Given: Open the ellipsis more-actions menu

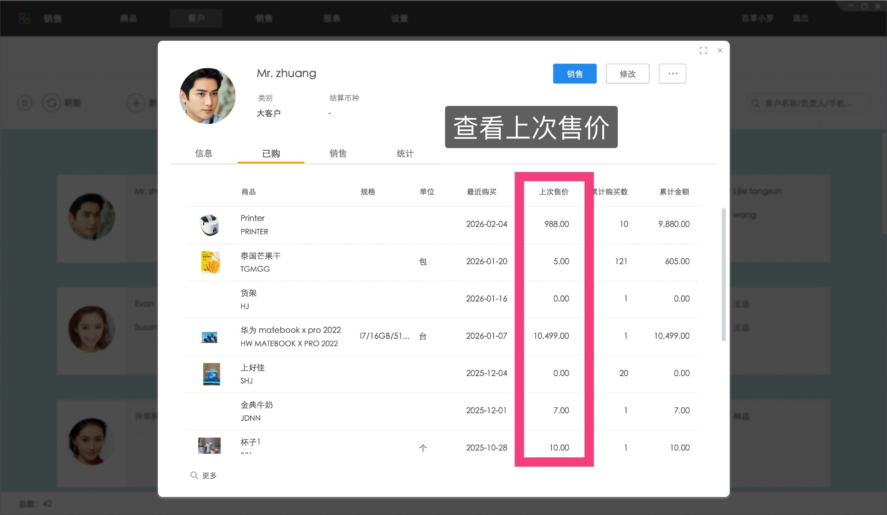Looking at the screenshot, I should coord(672,74).
